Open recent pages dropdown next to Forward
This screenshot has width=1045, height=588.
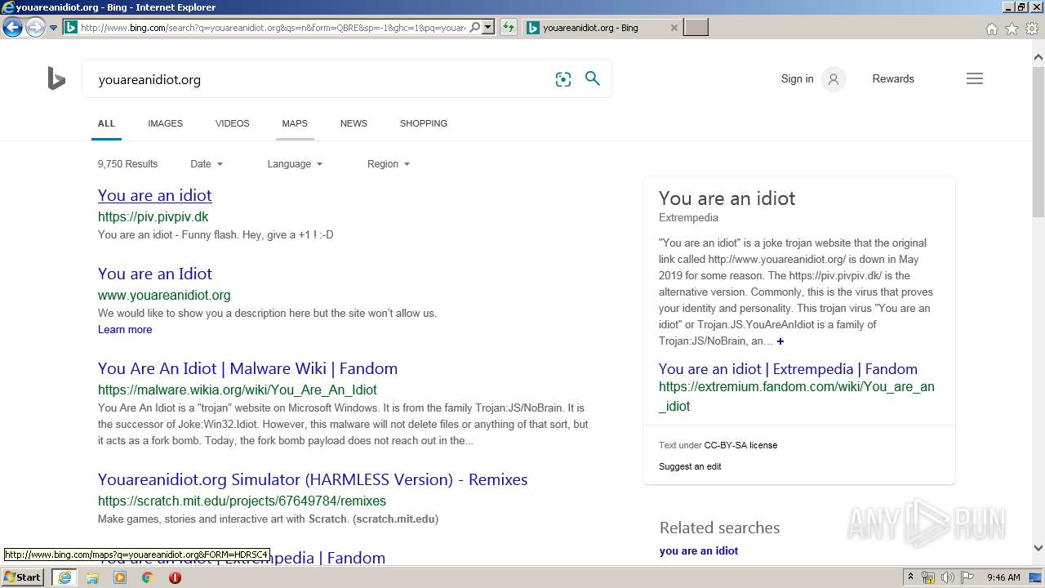click(53, 28)
